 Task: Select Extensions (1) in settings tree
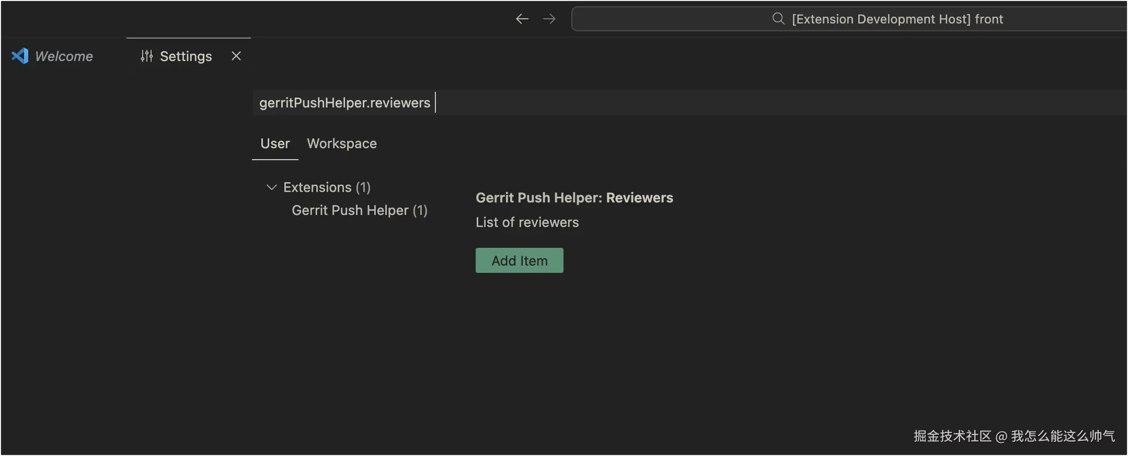tap(327, 187)
